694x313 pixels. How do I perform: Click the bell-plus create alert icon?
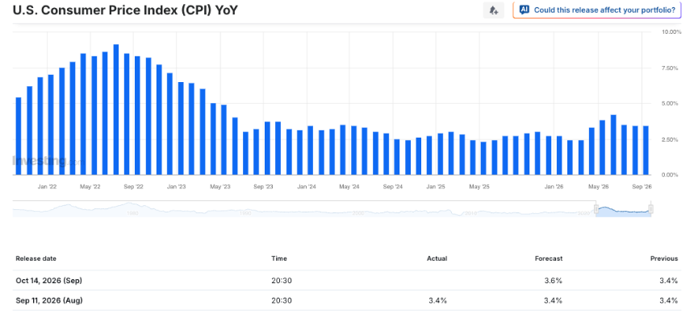coord(494,10)
